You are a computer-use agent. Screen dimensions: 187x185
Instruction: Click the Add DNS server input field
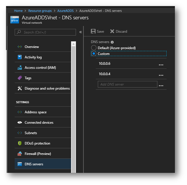pyautogui.click(x=127, y=84)
